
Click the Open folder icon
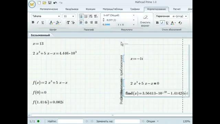[44, 3]
